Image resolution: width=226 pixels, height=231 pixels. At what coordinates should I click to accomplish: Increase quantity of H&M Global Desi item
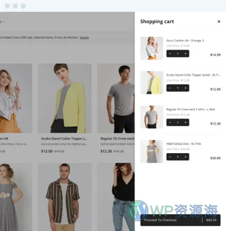[186, 157]
